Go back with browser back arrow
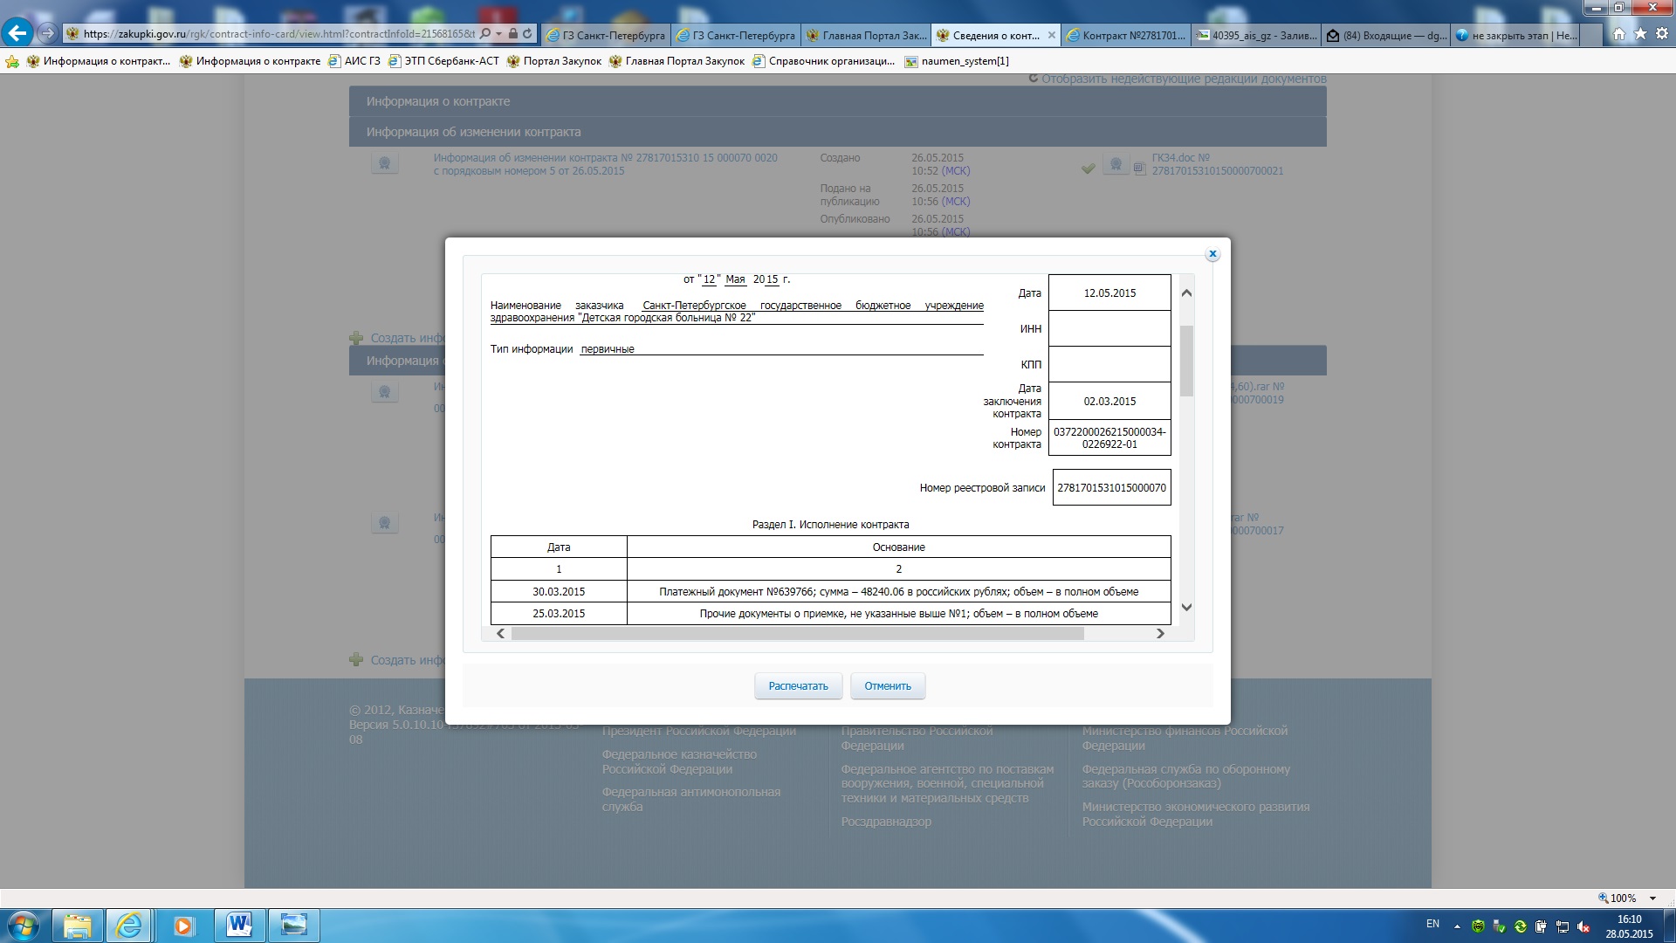 [17, 34]
